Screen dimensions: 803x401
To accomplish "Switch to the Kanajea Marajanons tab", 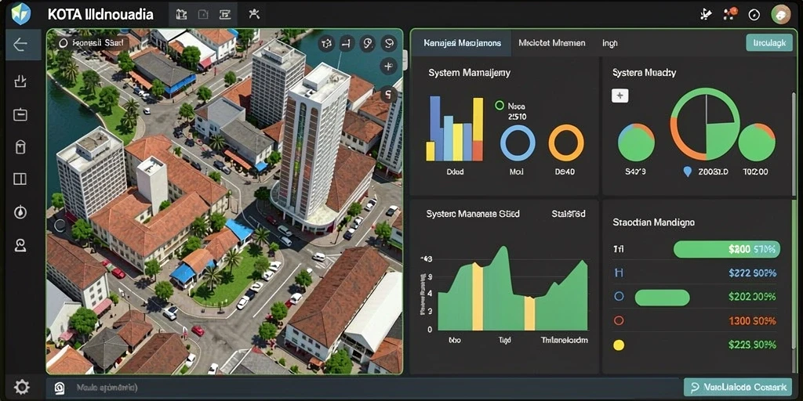I will (463, 43).
